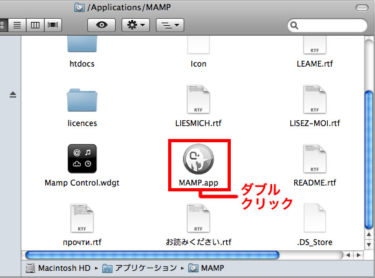Click MAMP in the path bar
The height and width of the screenshot is (278, 375).
[x=206, y=268]
